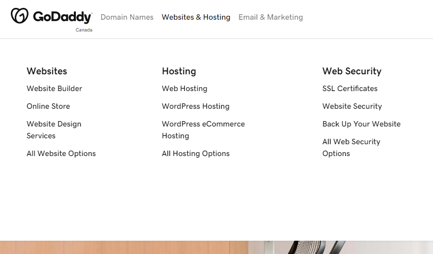Click the Canada region label
The width and height of the screenshot is (433, 254).
click(84, 30)
